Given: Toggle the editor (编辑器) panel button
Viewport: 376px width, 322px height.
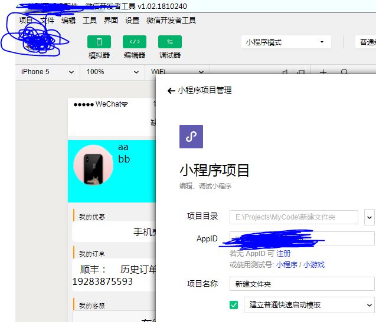Looking at the screenshot, I should [135, 42].
